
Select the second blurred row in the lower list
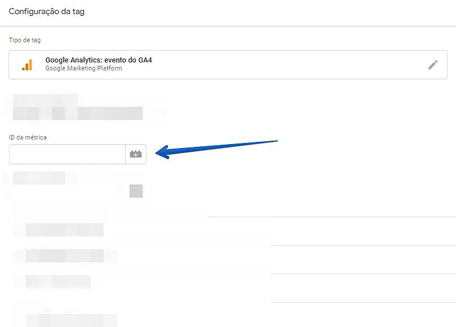pos(65,256)
